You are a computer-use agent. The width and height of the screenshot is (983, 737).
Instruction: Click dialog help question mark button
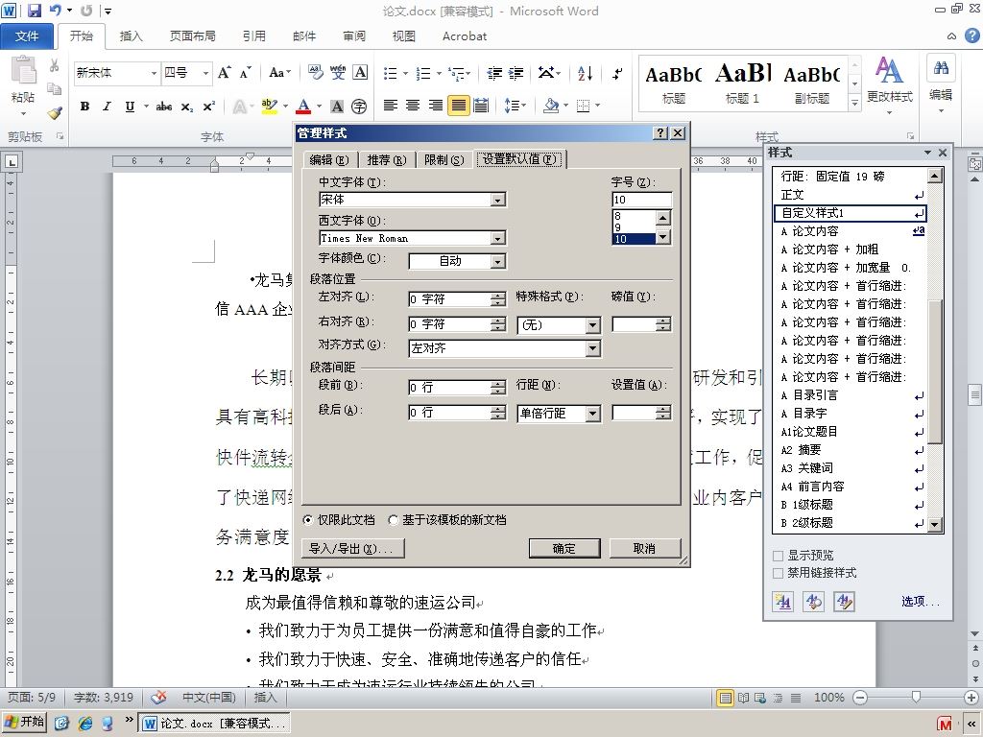click(660, 132)
